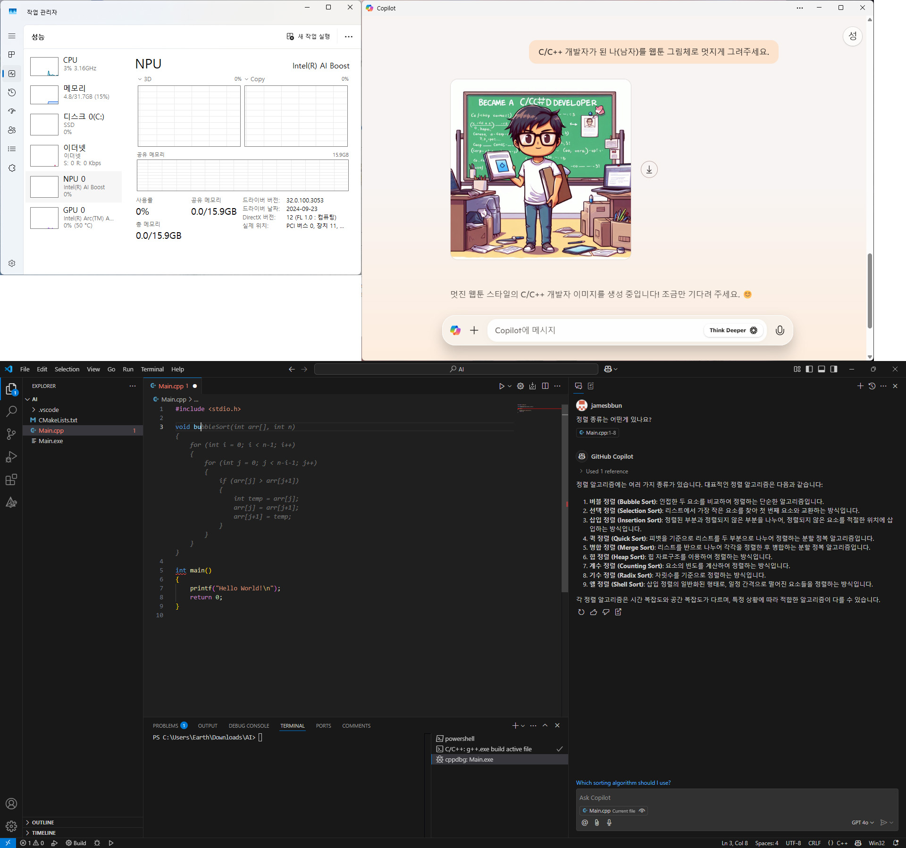Open the Source Control view in activity bar
This screenshot has height=848, width=906.
coord(11,434)
